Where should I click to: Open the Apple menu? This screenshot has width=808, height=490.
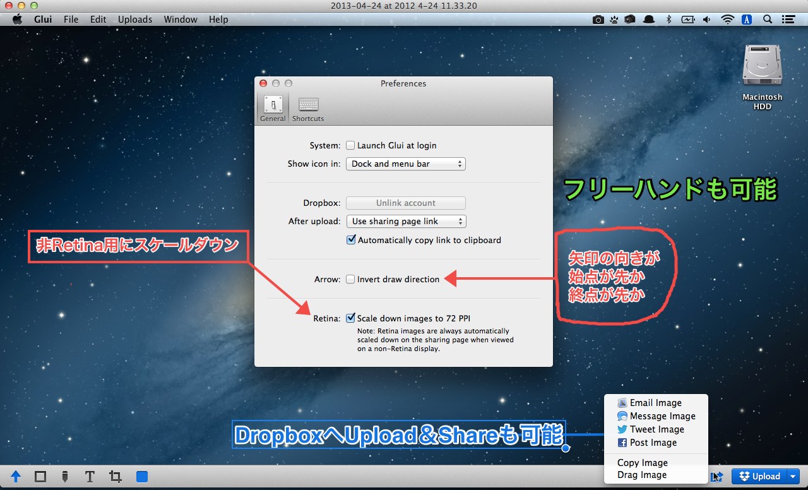[x=17, y=19]
